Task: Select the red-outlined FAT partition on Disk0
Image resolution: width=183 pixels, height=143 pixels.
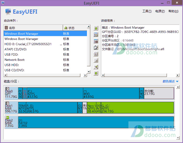Action: coord(25,93)
